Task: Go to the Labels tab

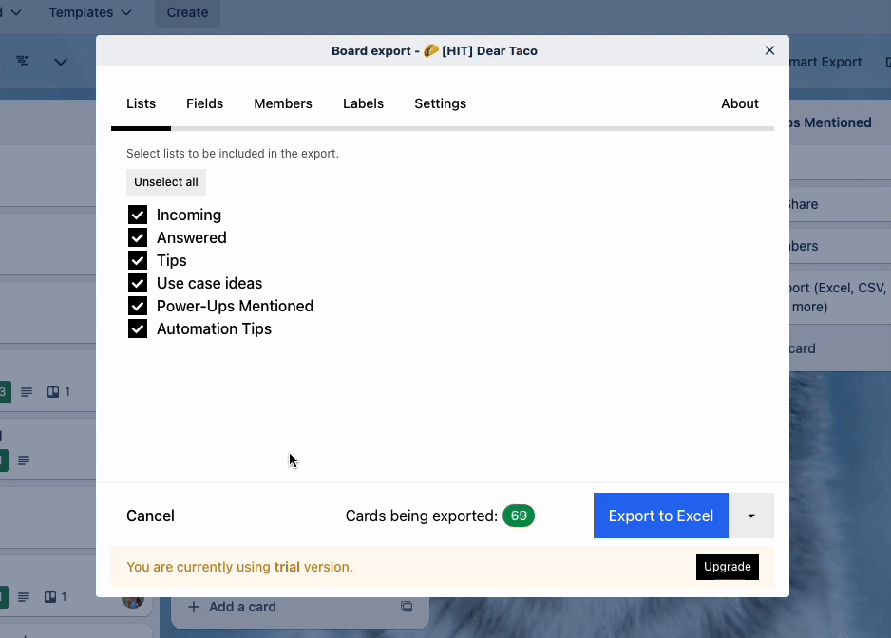Action: point(363,103)
